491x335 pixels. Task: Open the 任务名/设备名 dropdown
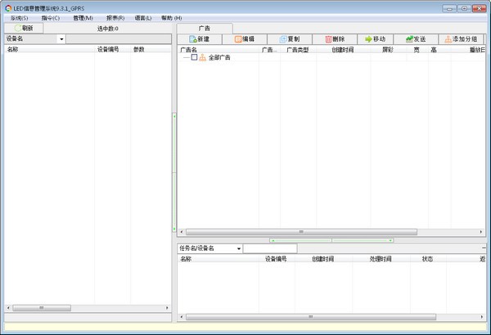point(239,248)
